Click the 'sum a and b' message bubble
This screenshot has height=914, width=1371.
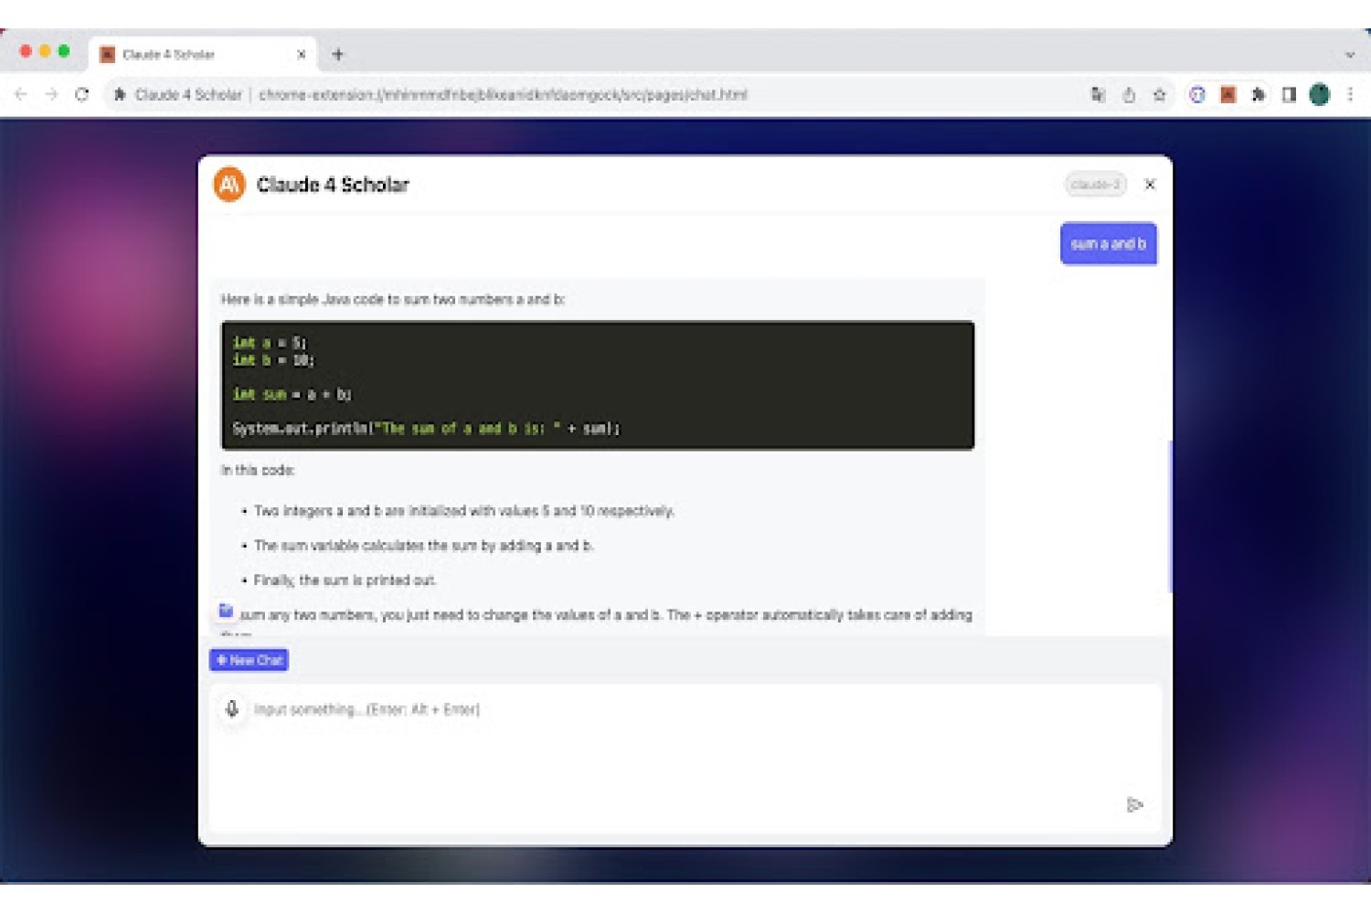(1108, 244)
